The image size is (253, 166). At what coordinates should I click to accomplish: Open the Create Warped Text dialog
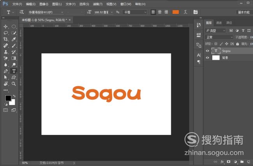[186, 12]
